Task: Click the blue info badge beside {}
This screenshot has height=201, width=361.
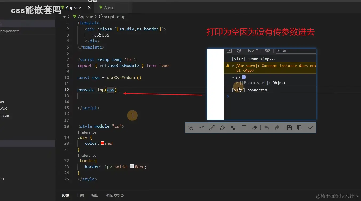Action: point(244,77)
